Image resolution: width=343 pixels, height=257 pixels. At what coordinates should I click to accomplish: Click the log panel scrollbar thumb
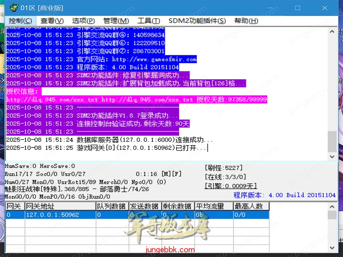pyautogui.click(x=332, y=141)
